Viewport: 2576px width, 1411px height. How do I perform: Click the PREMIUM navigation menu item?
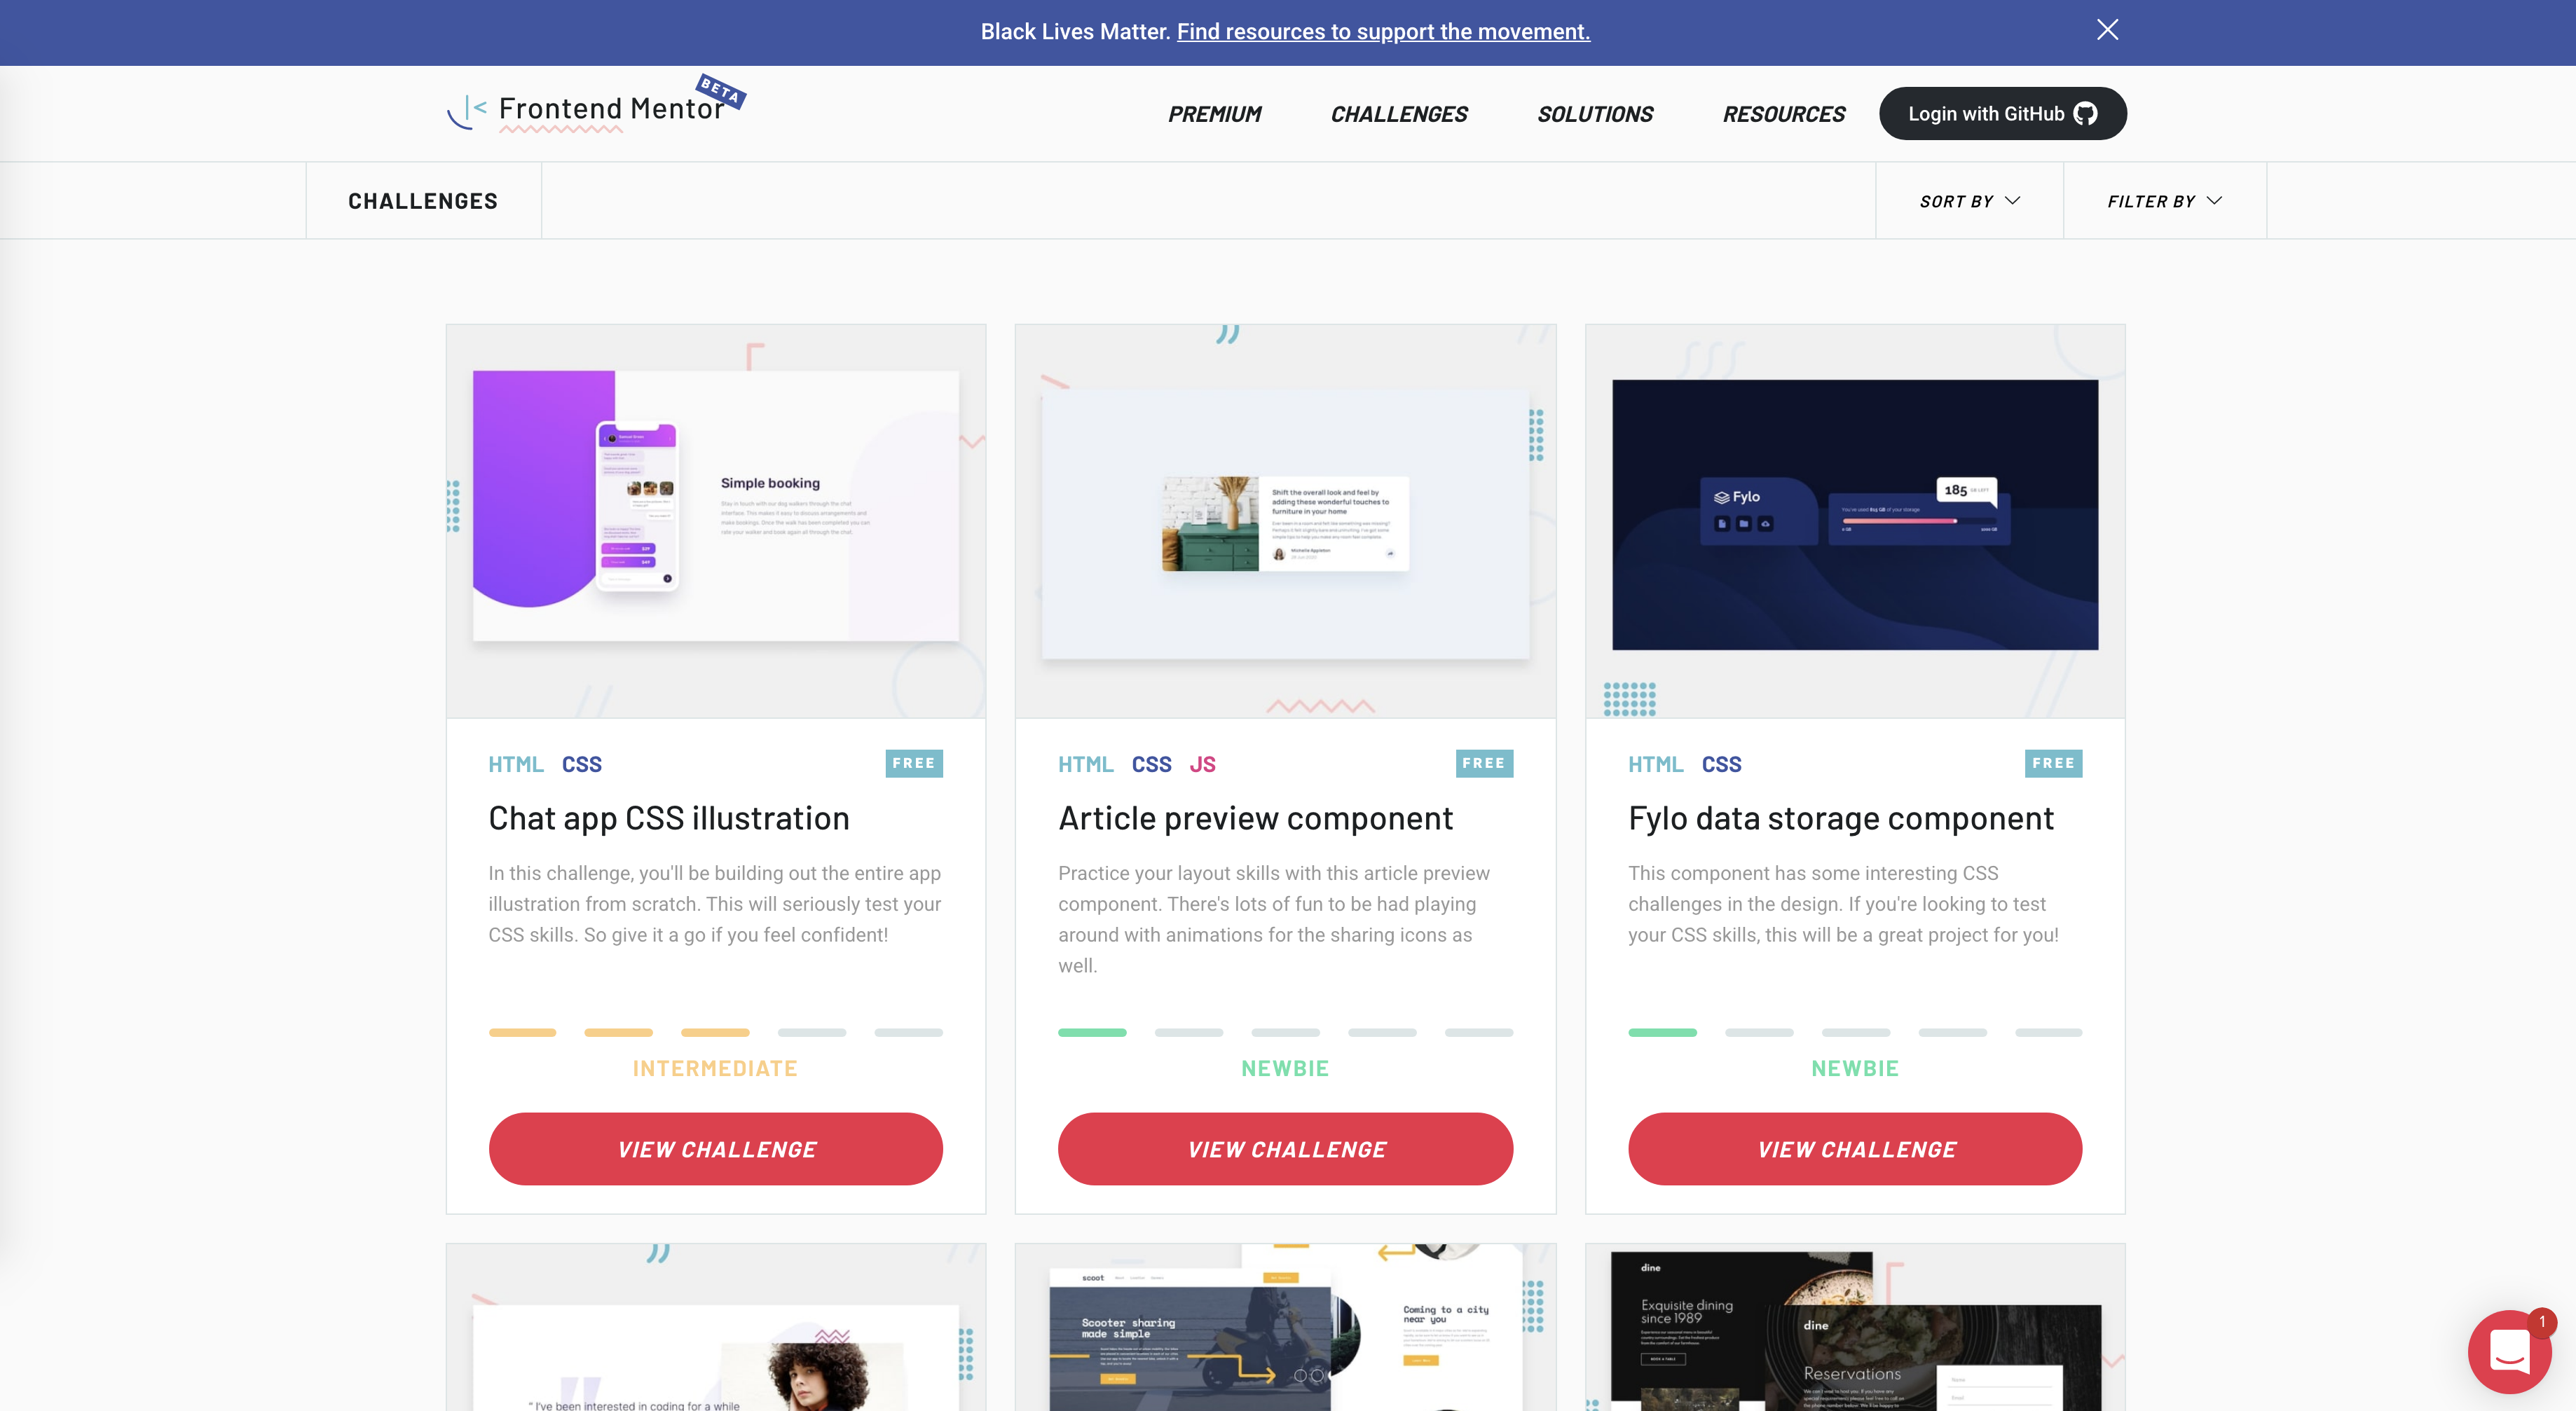1215,113
